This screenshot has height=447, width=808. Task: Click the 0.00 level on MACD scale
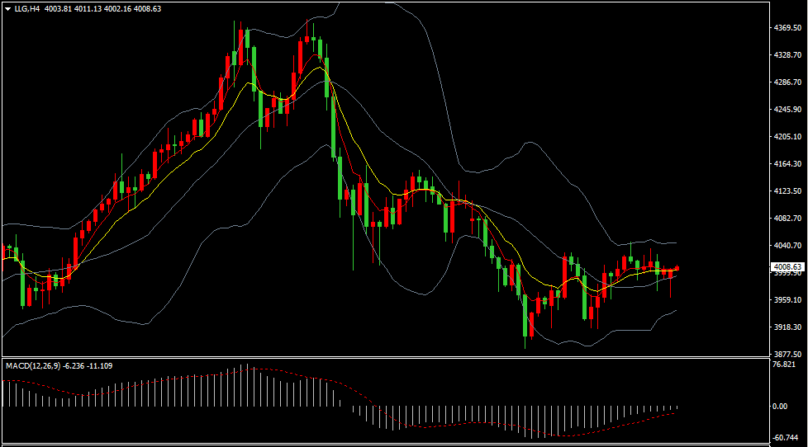point(779,407)
